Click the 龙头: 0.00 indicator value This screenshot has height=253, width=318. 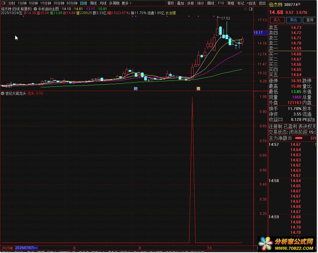pyautogui.click(x=35, y=93)
